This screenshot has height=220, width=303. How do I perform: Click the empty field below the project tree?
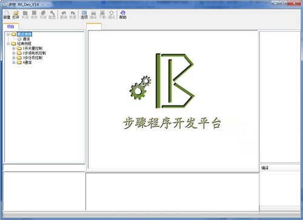click(x=44, y=168)
